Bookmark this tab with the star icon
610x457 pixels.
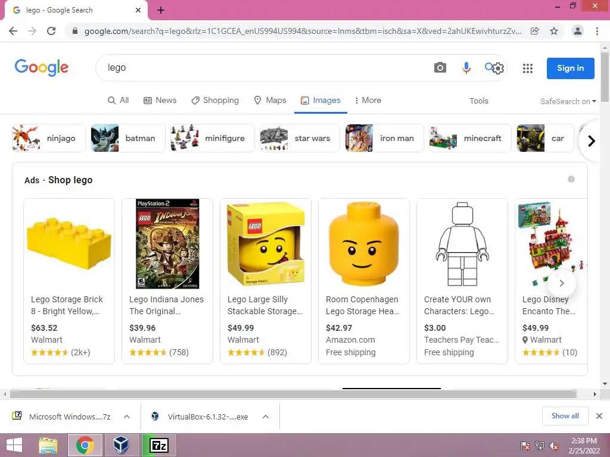click(554, 31)
